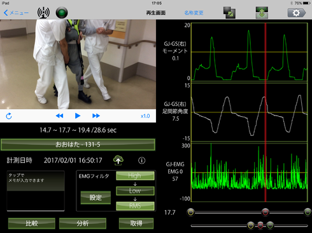312x233 pixels.
Task: Tap the 17.7 current time value
Action: click(x=170, y=213)
